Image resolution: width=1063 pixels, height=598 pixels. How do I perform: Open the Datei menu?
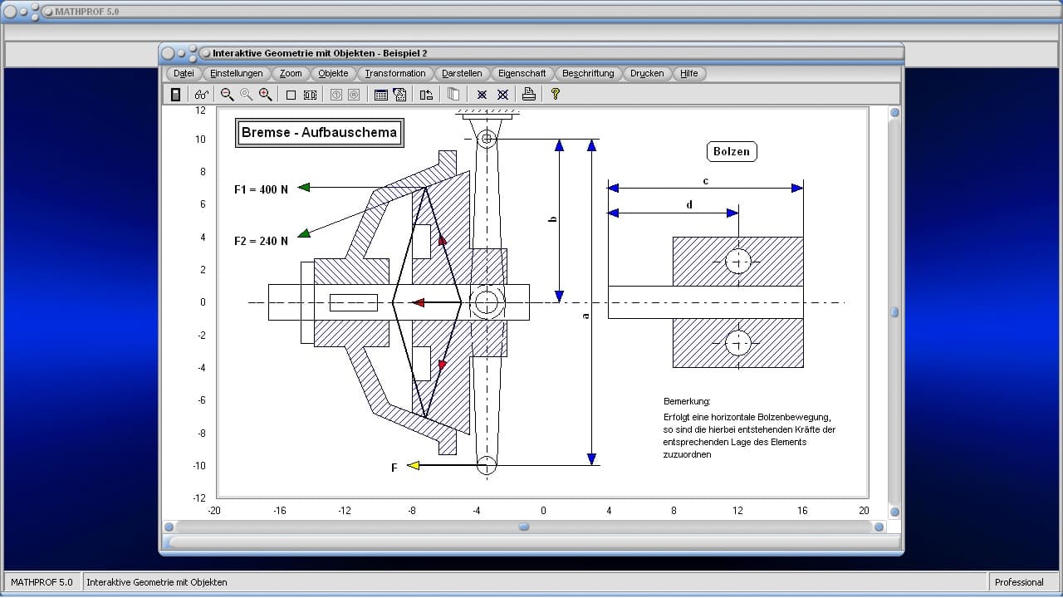point(184,73)
